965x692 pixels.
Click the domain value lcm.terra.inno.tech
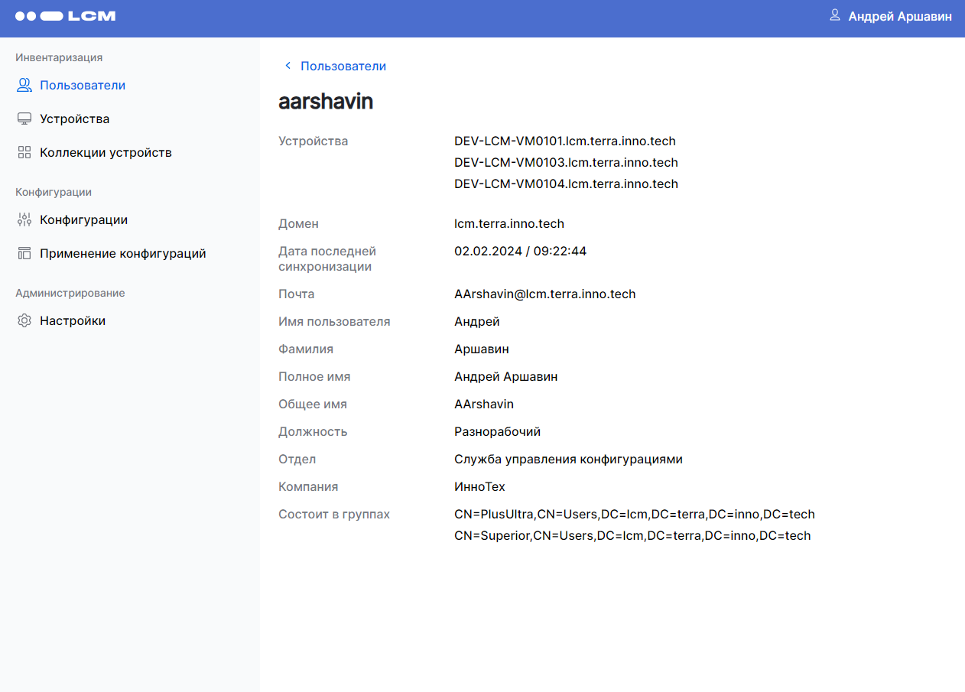pos(509,223)
